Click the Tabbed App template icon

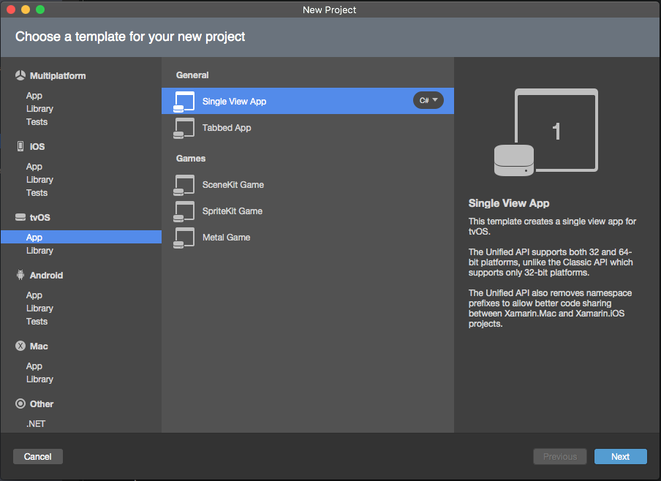184,127
